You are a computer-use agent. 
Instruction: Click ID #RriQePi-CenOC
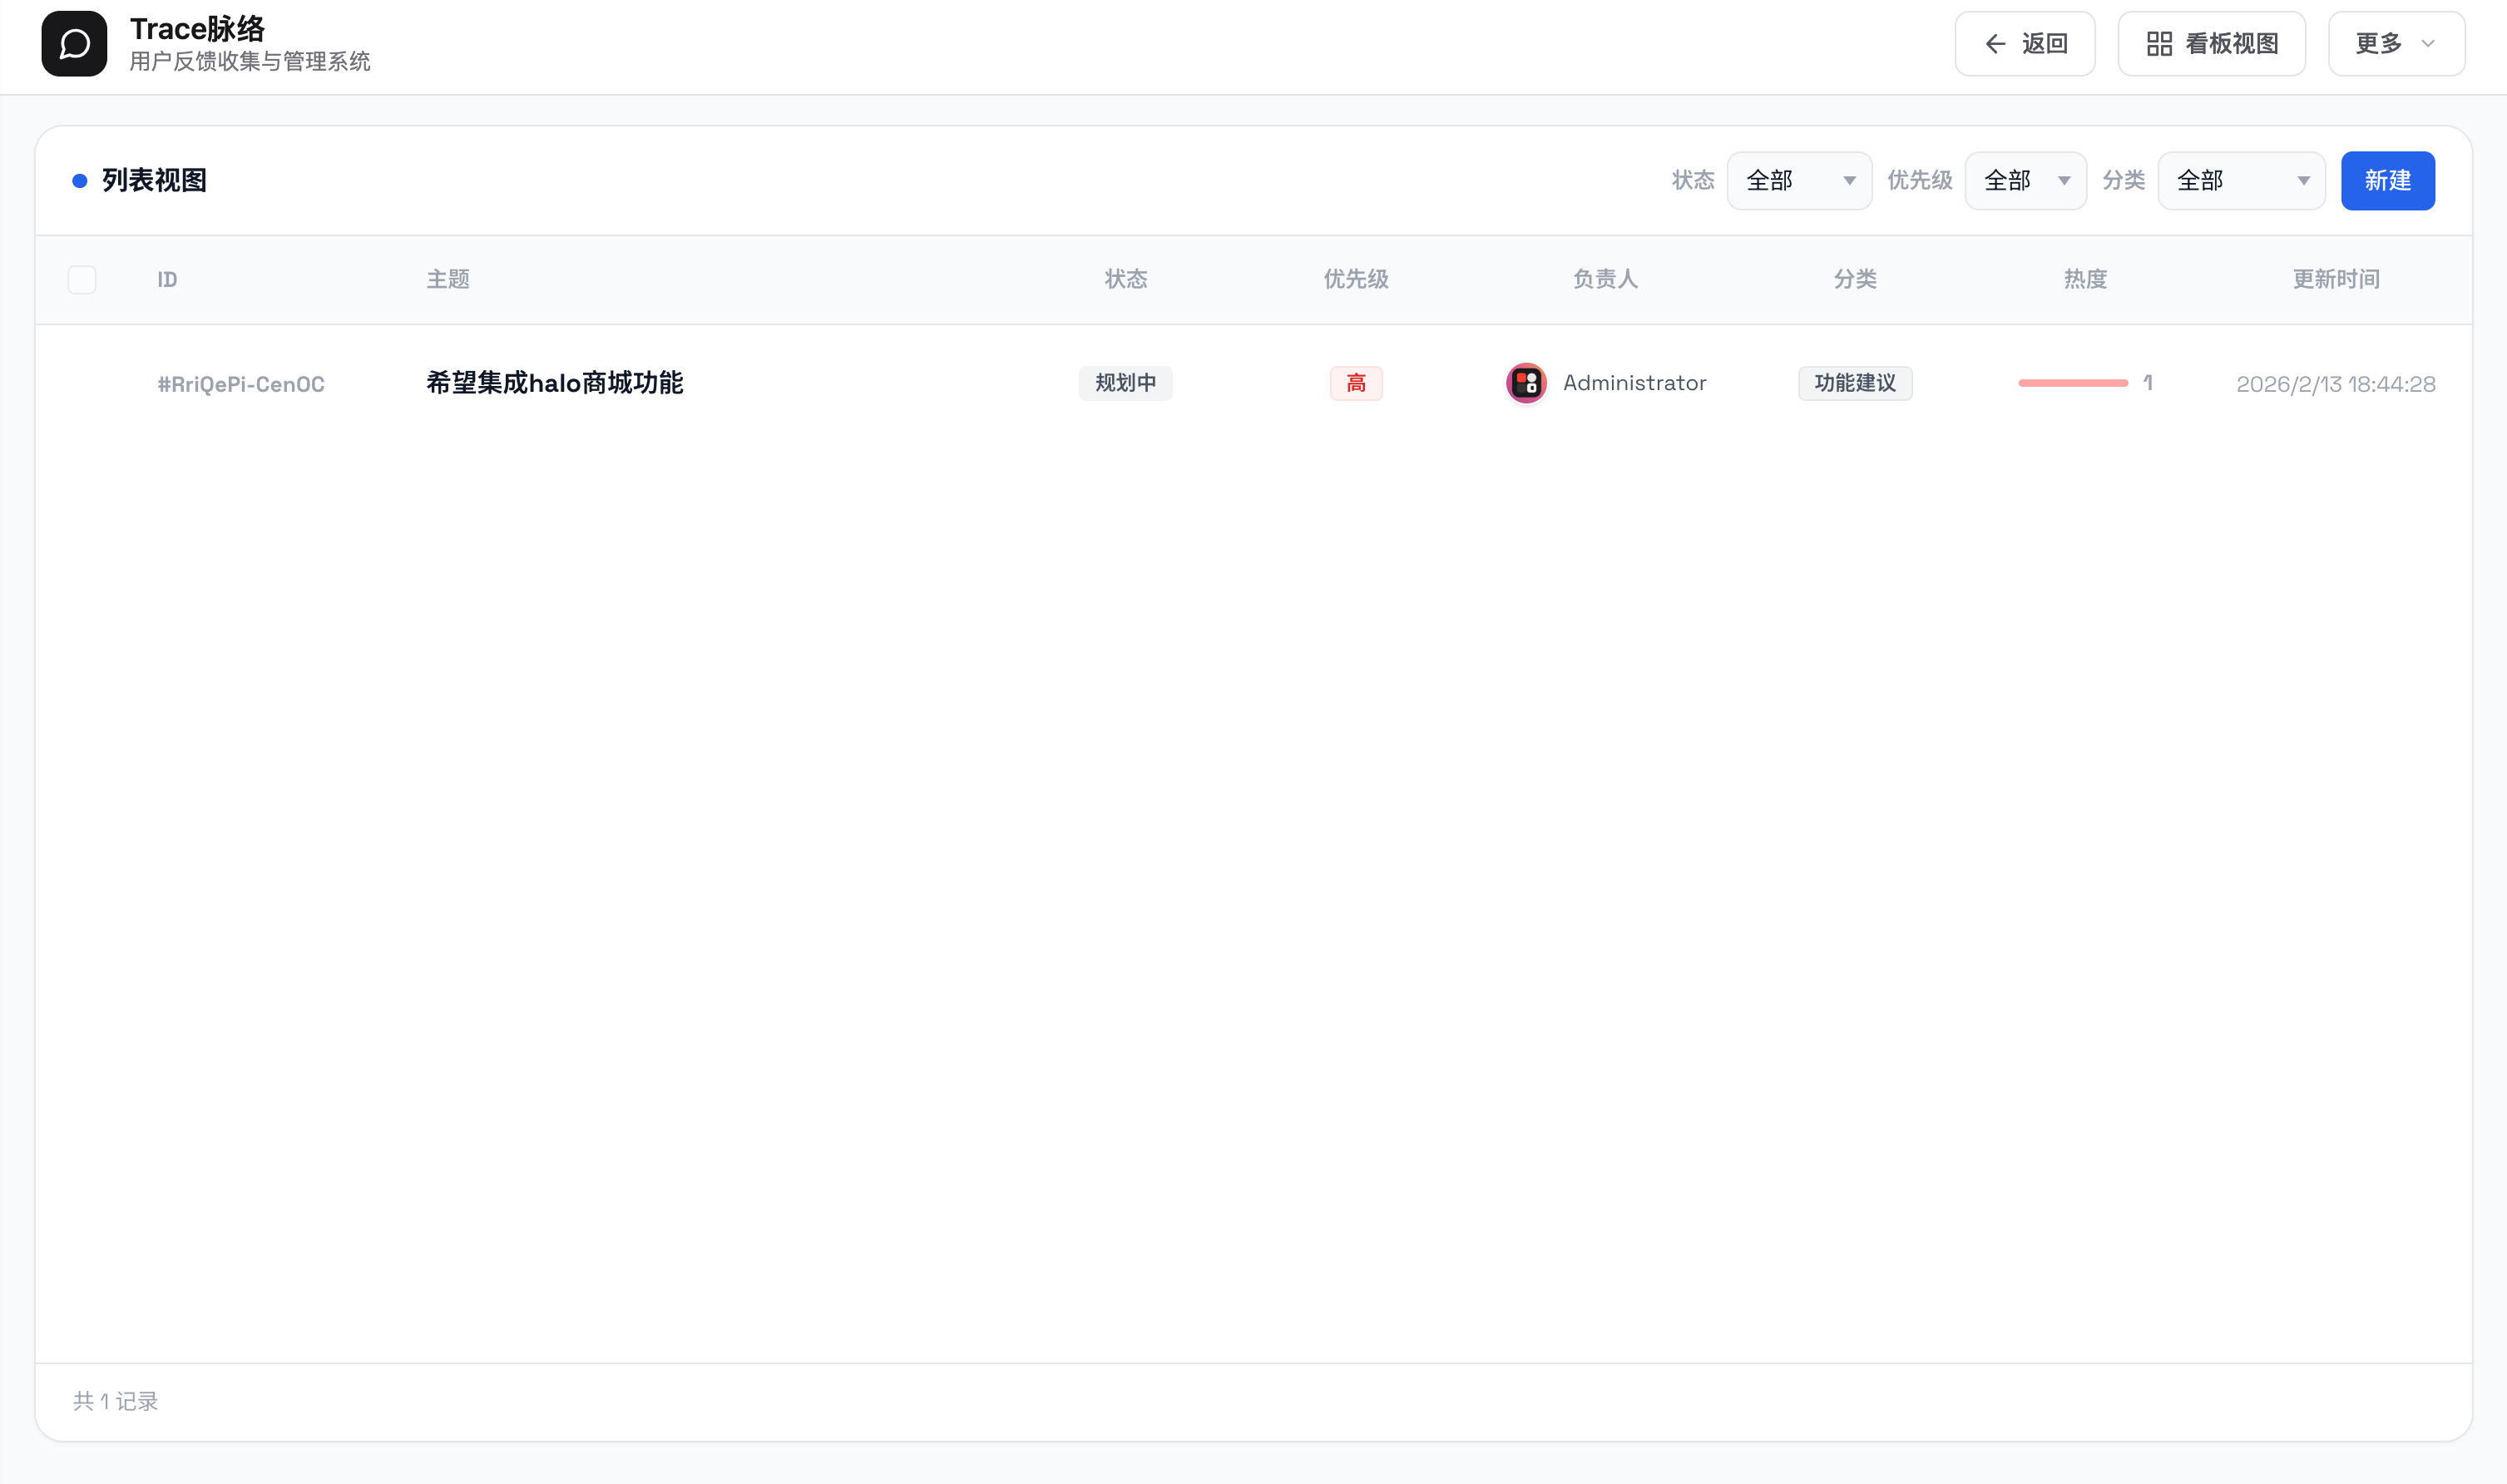pyautogui.click(x=241, y=384)
